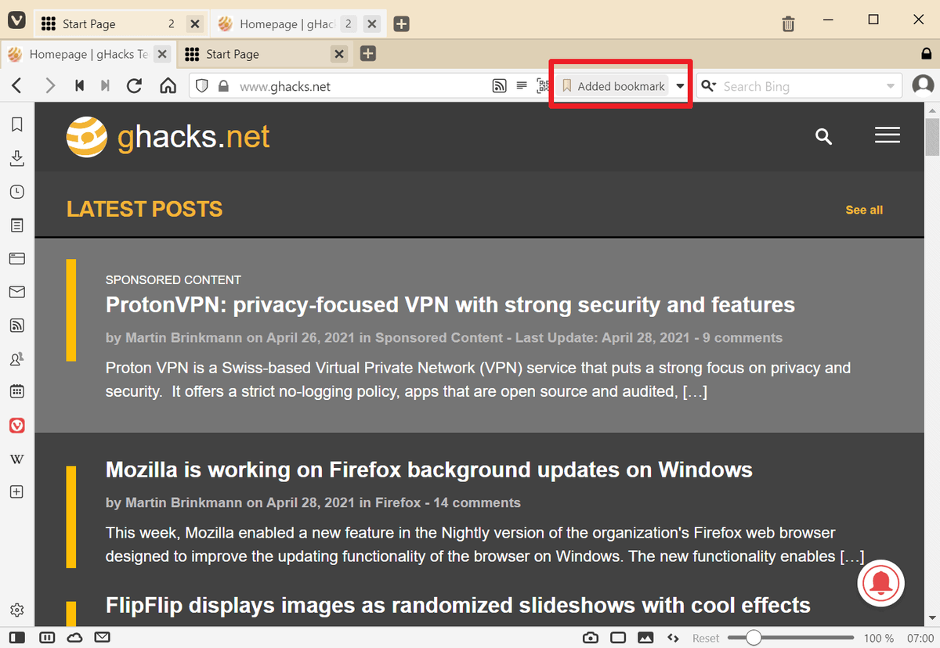Click inside the Search Bing field
Image resolution: width=940 pixels, height=648 pixels.
(x=801, y=86)
